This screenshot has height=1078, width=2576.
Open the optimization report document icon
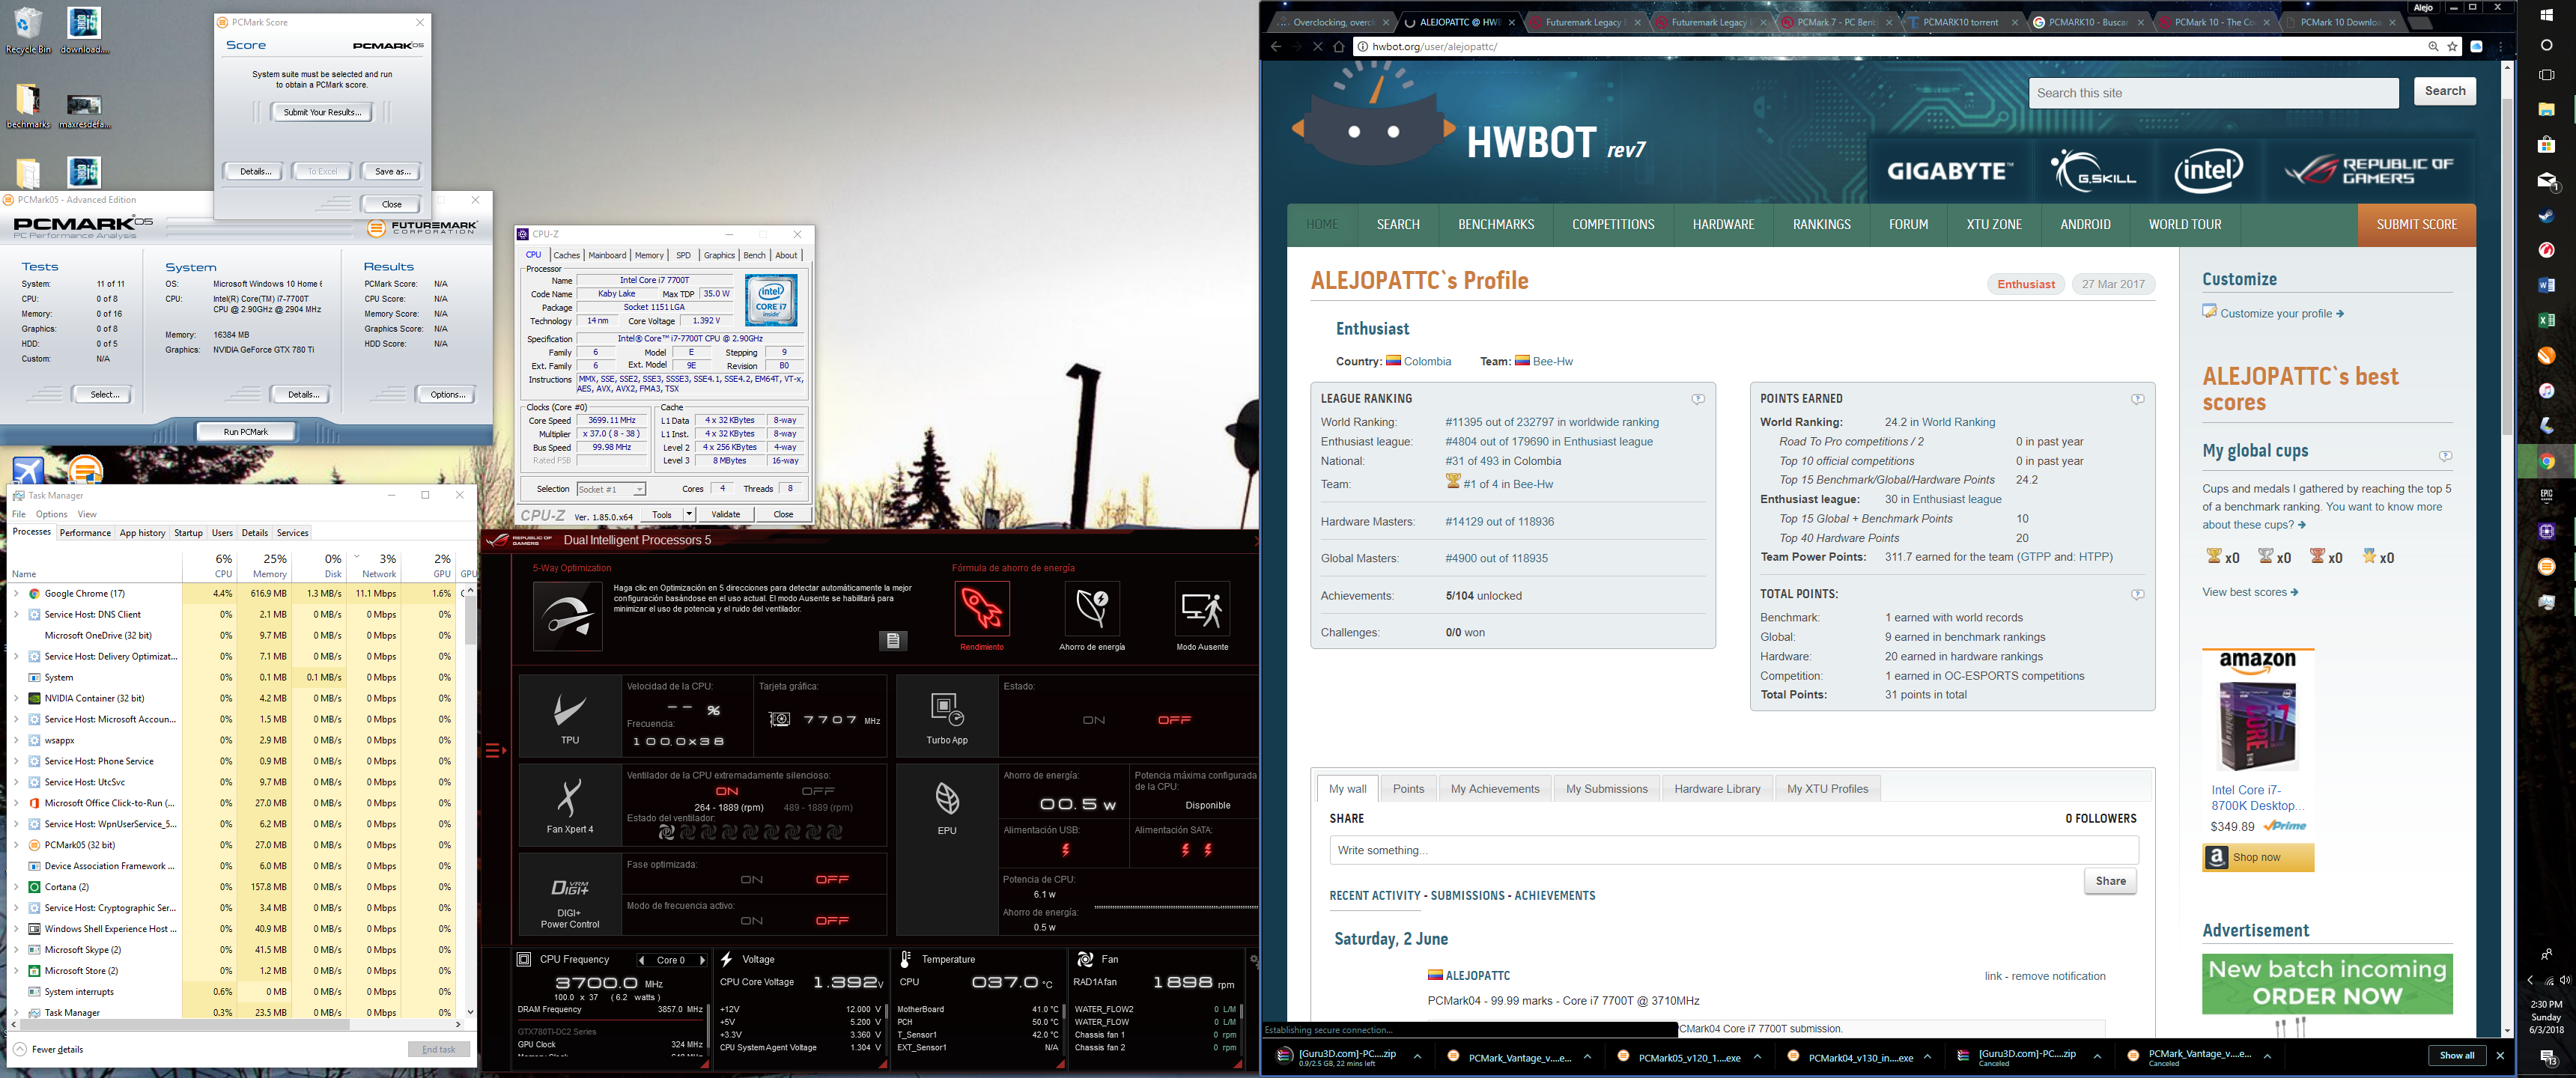click(893, 641)
